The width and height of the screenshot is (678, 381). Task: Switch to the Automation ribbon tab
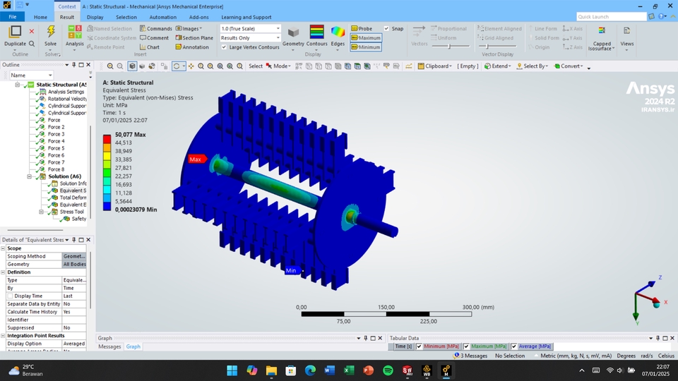pos(162,17)
